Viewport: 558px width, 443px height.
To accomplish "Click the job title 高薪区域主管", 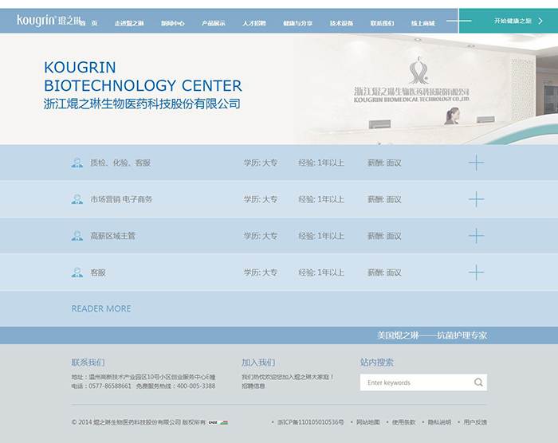I will coord(113,236).
